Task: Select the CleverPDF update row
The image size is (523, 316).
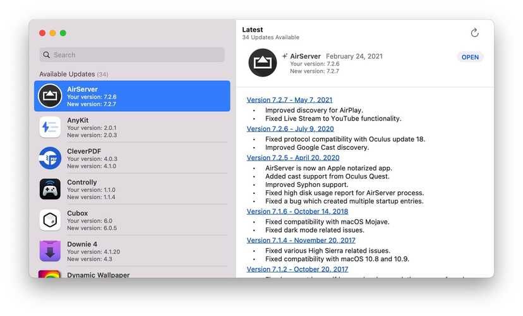Action: point(132,158)
